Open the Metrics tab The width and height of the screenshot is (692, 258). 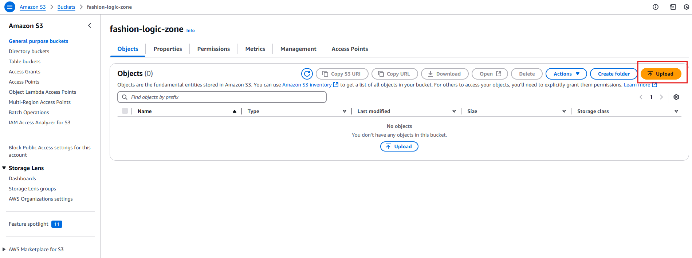pyautogui.click(x=255, y=49)
